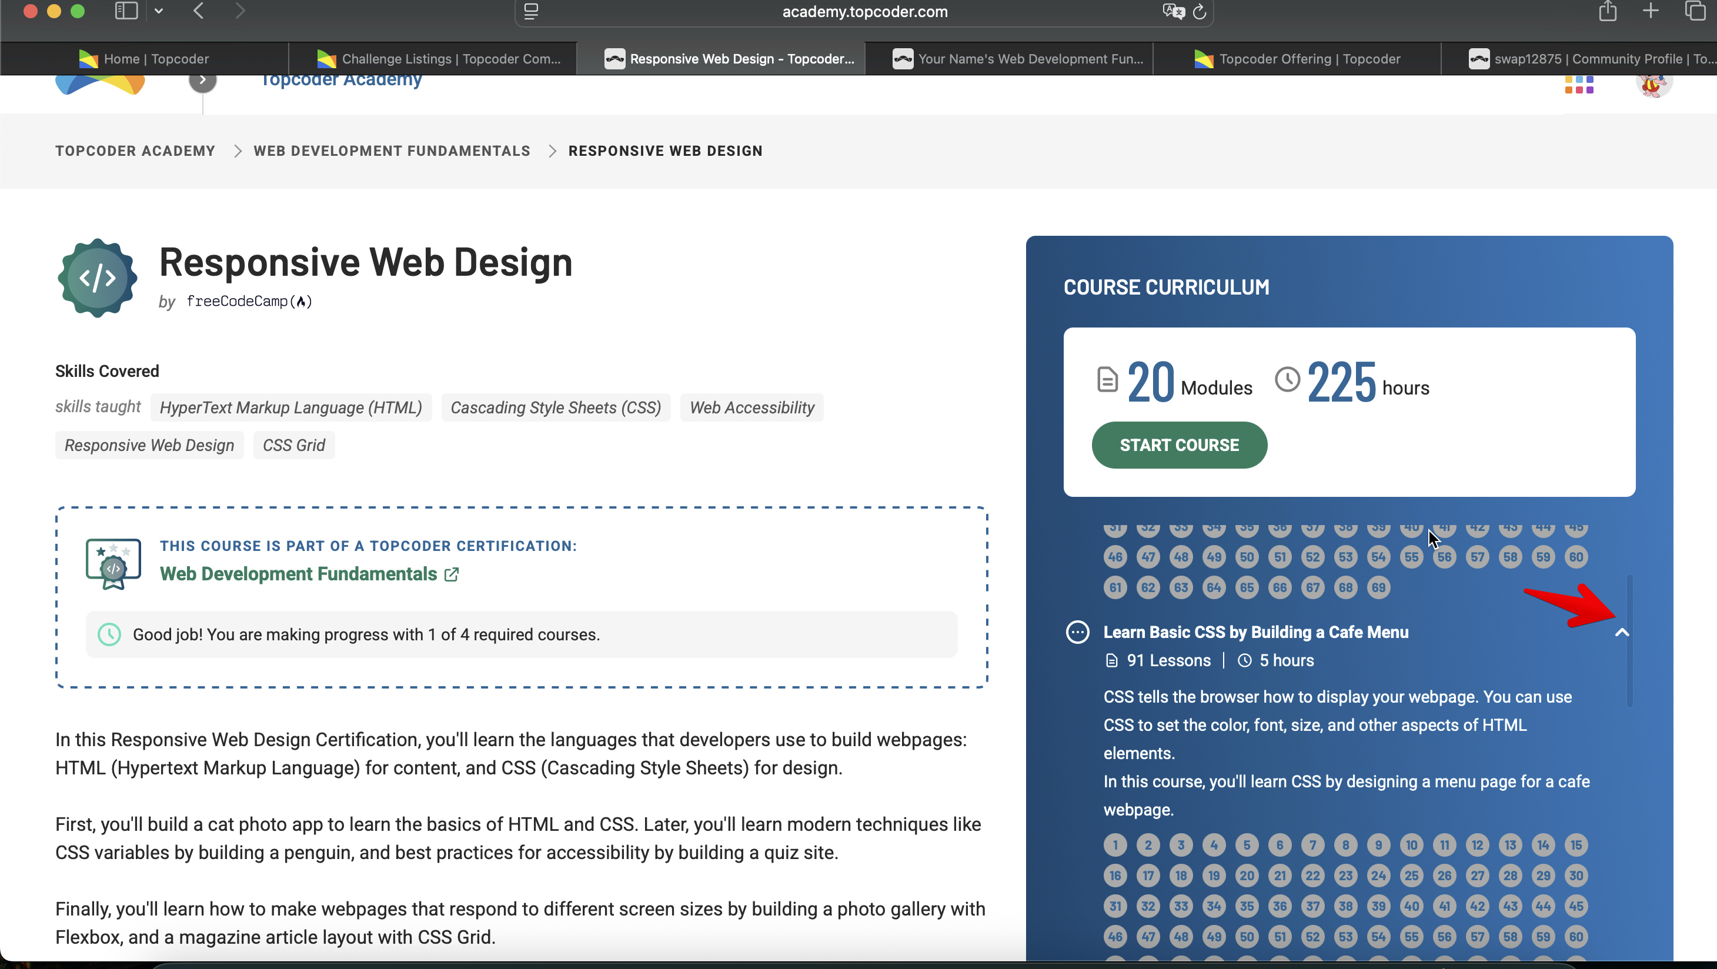
Task: Click the translate icon in the address bar
Action: click(1172, 12)
